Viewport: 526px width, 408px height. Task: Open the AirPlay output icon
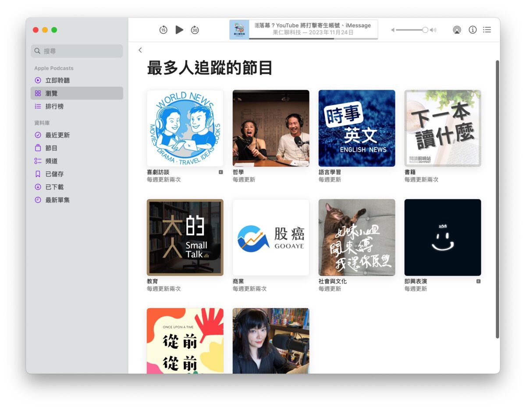tap(457, 30)
